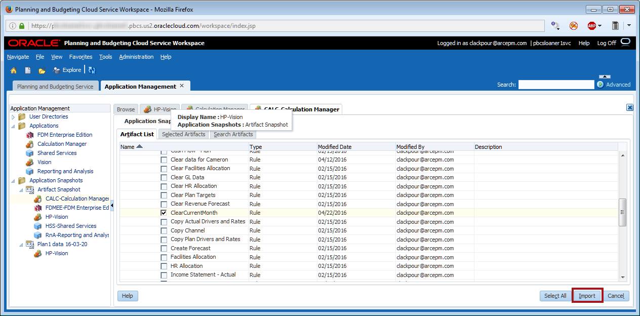Screen dimensions: 640x316
Task: Check the Copy Channel checkbox
Action: click(x=164, y=230)
